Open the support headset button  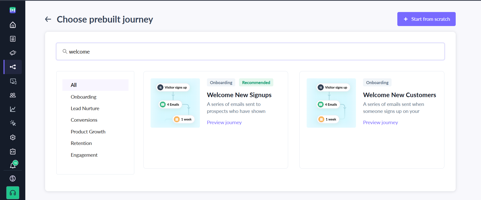click(13, 193)
